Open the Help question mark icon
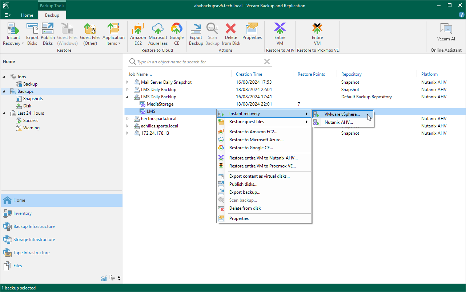This screenshot has width=466, height=292. (x=461, y=15)
